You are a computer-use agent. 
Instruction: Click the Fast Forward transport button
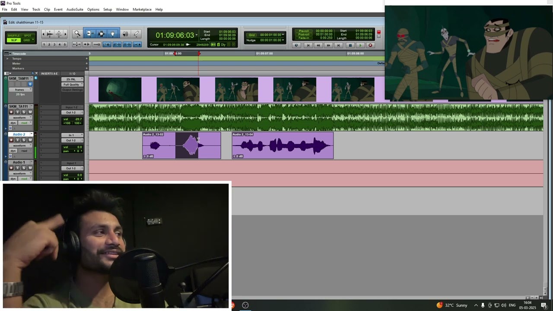point(328,45)
